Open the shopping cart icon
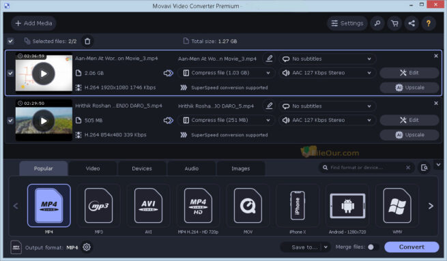This screenshot has height=261, width=447. point(394,23)
